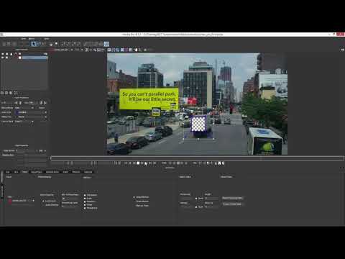The height and width of the screenshot is (259, 345).
Task: Toggle the Rotation motion checkbox
Action: pos(85,201)
